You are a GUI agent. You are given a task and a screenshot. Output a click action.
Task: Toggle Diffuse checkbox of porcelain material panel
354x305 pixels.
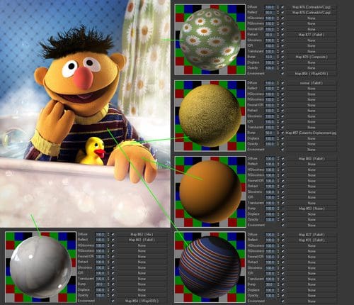tap(113, 234)
